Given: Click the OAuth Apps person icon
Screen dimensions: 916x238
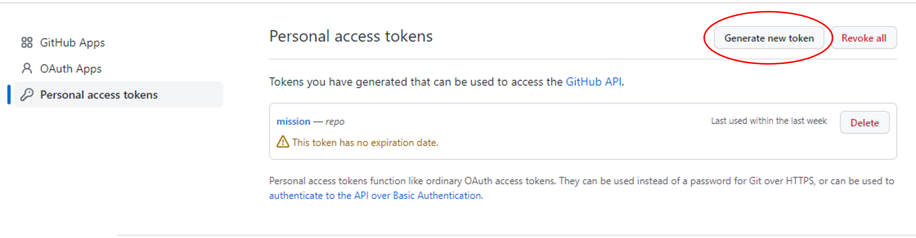Looking at the screenshot, I should coord(27,68).
